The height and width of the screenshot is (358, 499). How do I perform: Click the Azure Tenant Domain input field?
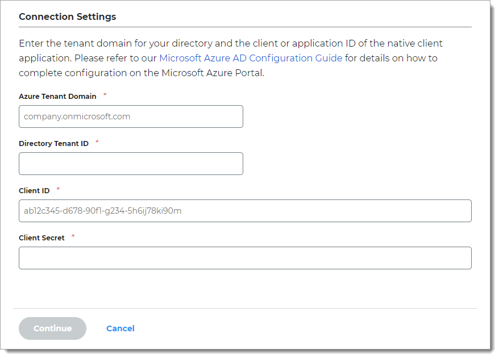tap(131, 116)
